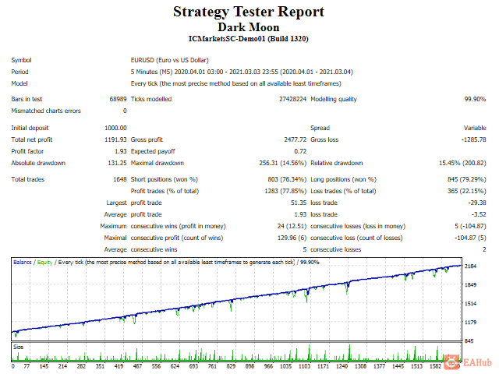
Task: Click the consecutive profit value 129.96 (6)
Action: (x=292, y=238)
